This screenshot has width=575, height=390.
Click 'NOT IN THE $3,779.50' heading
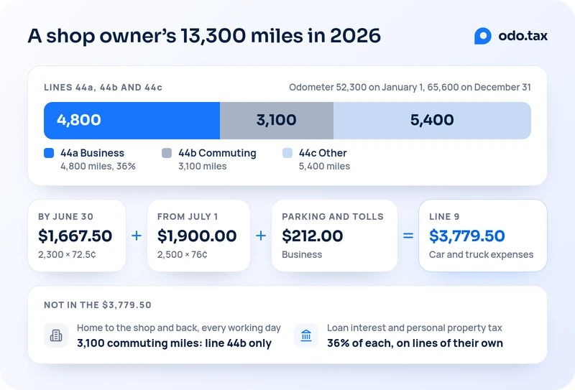pyautogui.click(x=98, y=305)
